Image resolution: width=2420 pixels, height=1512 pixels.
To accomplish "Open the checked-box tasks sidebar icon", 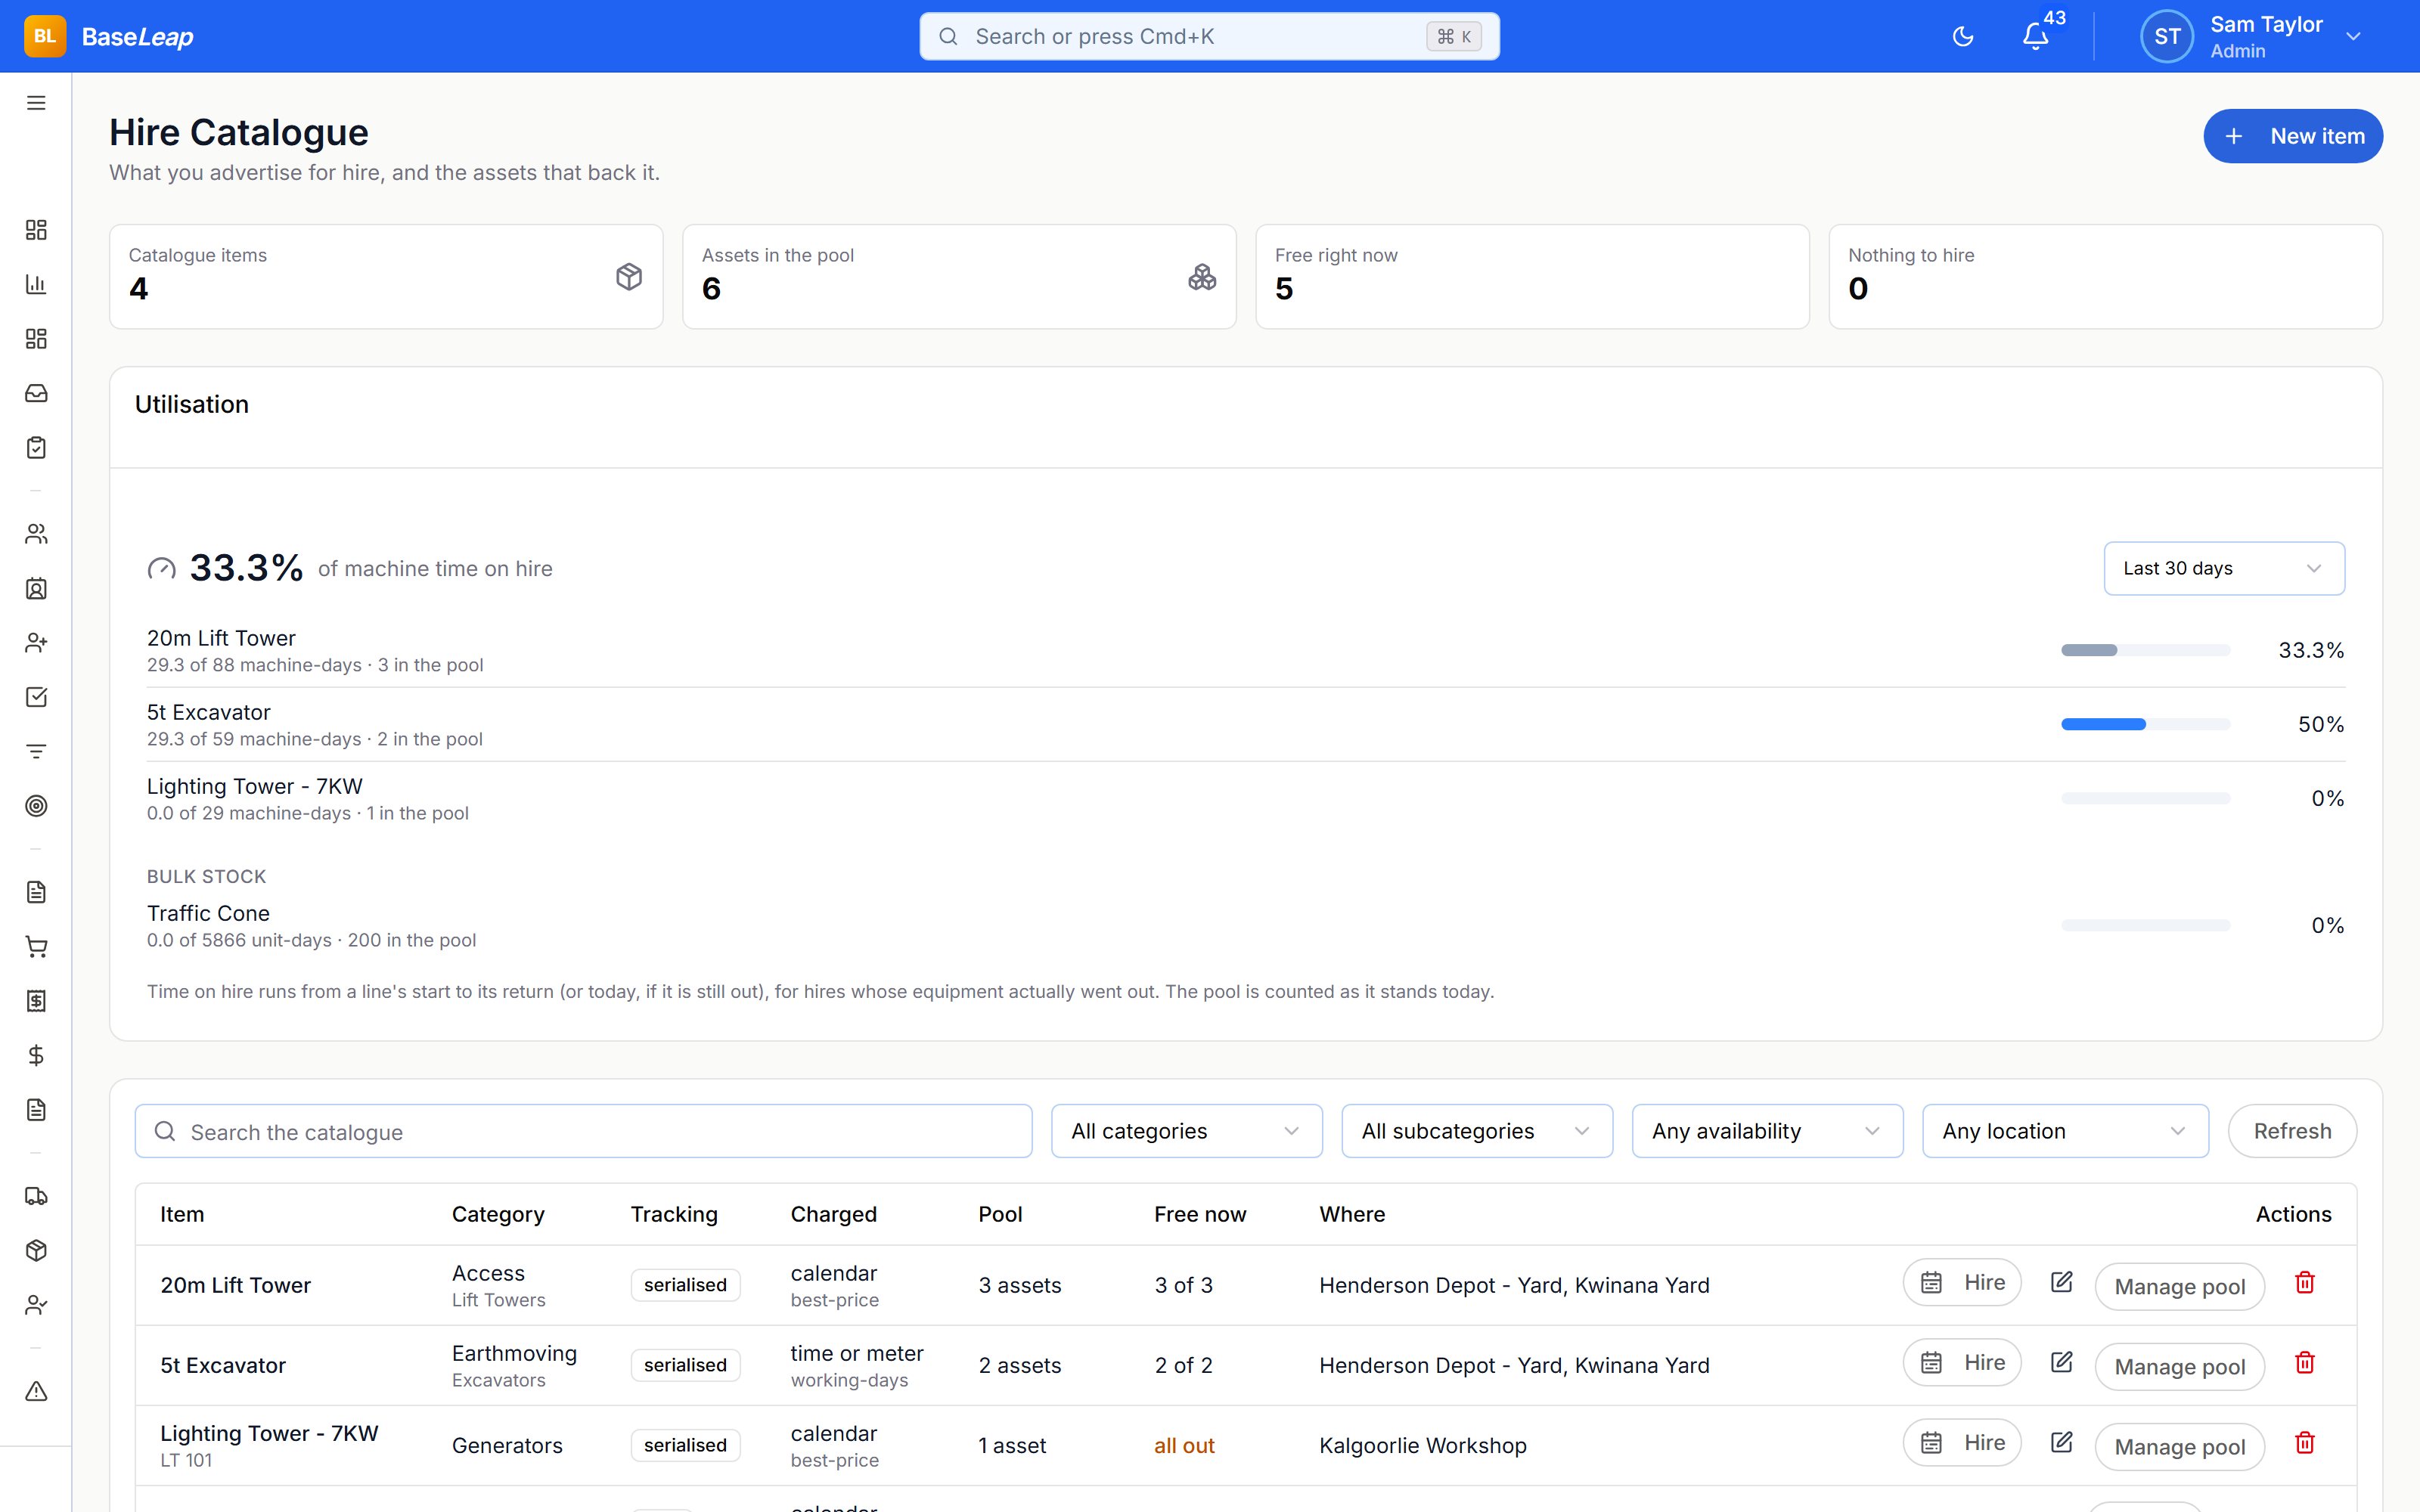I will [36, 697].
